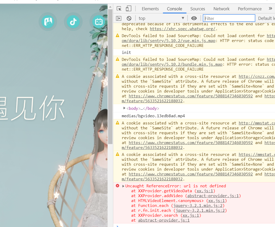Click the Bilibili TV icon on the webpage
Viewport: 275px width, 227px height.
tap(99, 22)
